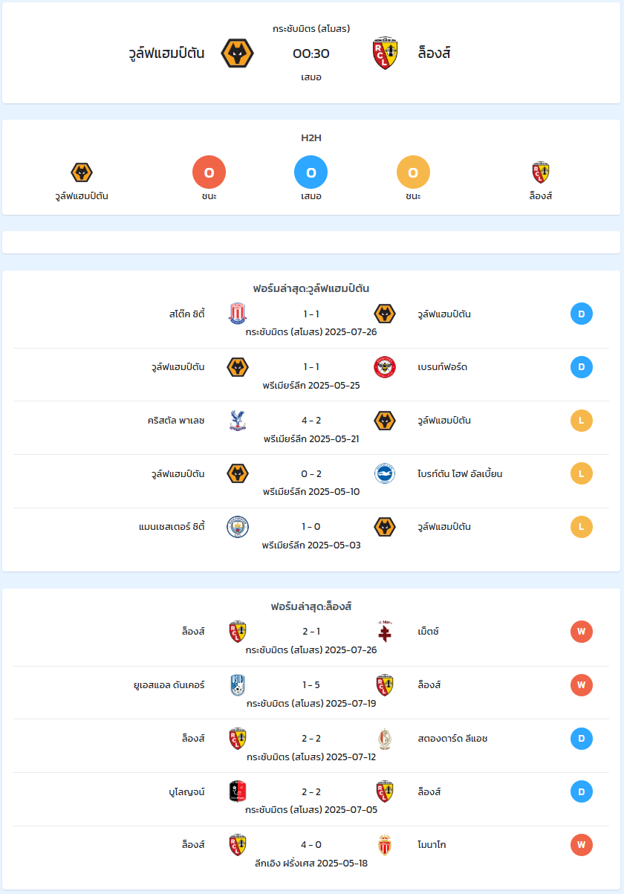Click the USL Dunkerque logo
624x894 pixels.
(238, 684)
